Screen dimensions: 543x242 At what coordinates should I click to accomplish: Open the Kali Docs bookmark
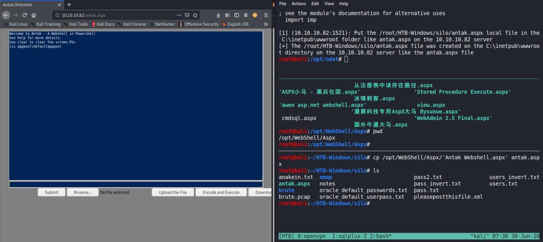point(103,24)
